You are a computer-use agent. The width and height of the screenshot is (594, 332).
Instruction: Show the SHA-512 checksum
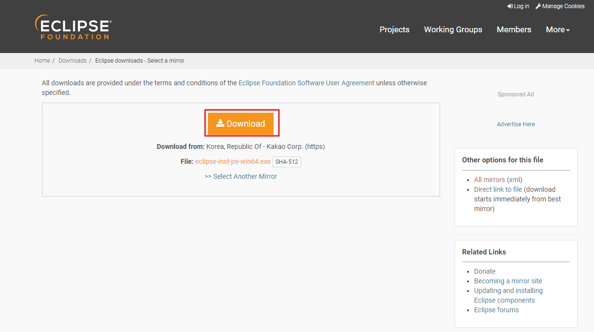(x=287, y=162)
